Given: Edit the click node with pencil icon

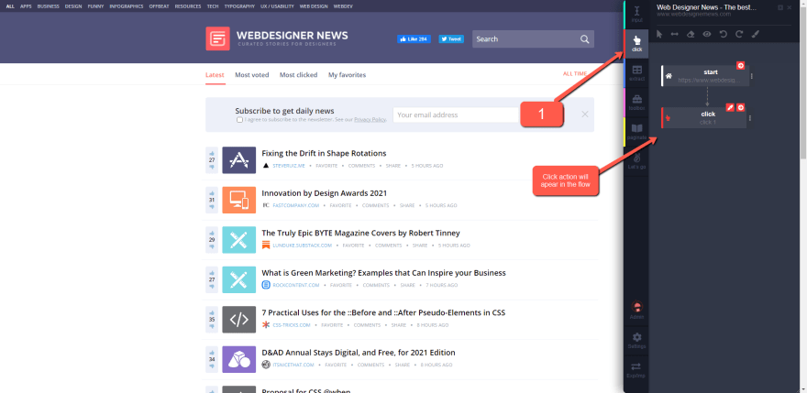Looking at the screenshot, I should click(730, 107).
